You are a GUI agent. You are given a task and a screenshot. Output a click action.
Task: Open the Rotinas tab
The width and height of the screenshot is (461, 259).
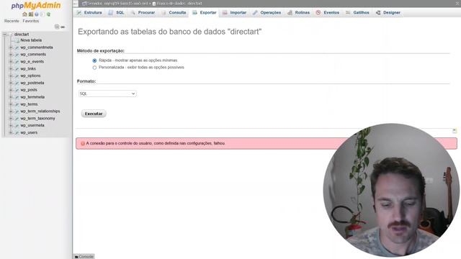click(x=299, y=13)
